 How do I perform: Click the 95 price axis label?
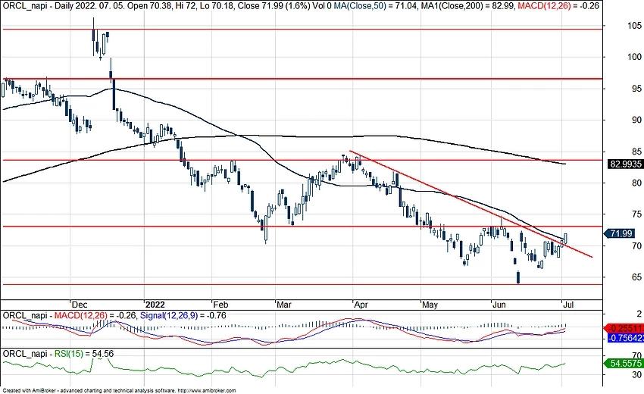[637, 89]
